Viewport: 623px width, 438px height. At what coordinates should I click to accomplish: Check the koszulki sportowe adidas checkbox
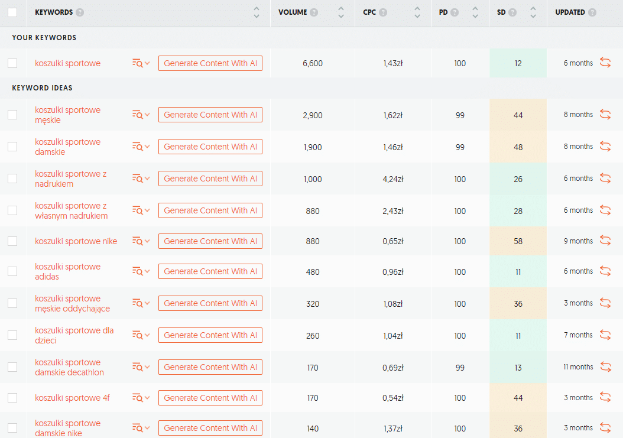(x=12, y=271)
